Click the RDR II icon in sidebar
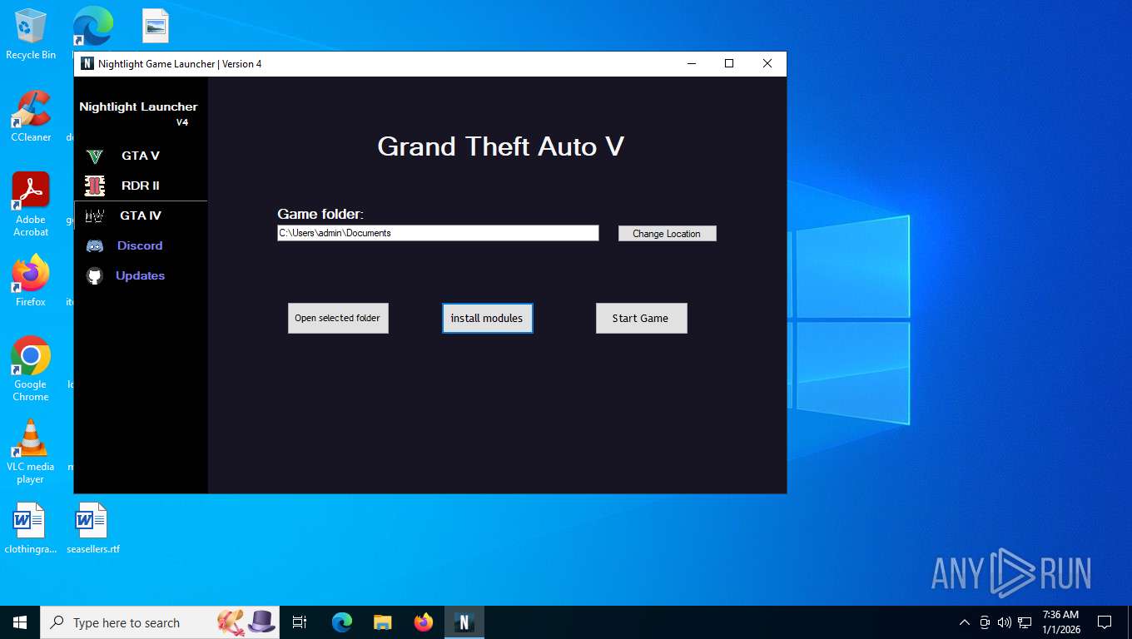 [x=94, y=186]
